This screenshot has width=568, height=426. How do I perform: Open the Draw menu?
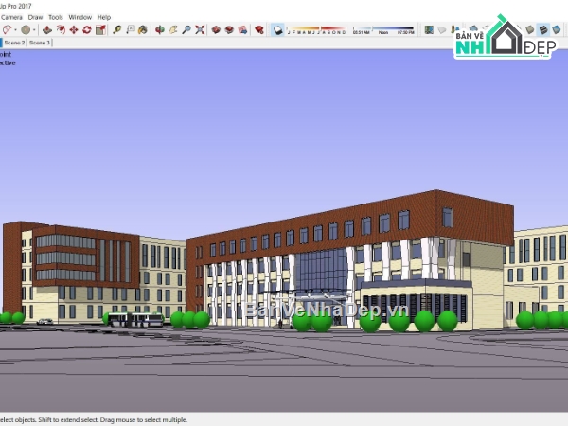coord(35,17)
